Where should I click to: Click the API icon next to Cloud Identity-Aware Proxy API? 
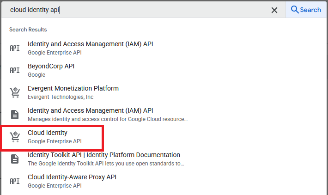coord(15,181)
